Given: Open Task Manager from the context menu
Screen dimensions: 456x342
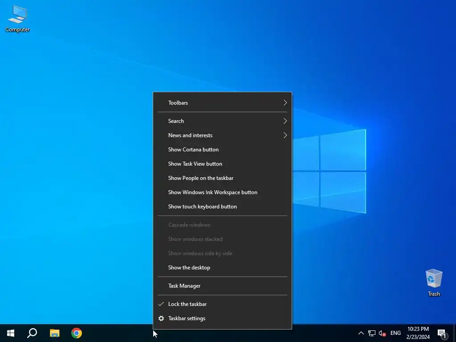Looking at the screenshot, I should pyautogui.click(x=223, y=285).
